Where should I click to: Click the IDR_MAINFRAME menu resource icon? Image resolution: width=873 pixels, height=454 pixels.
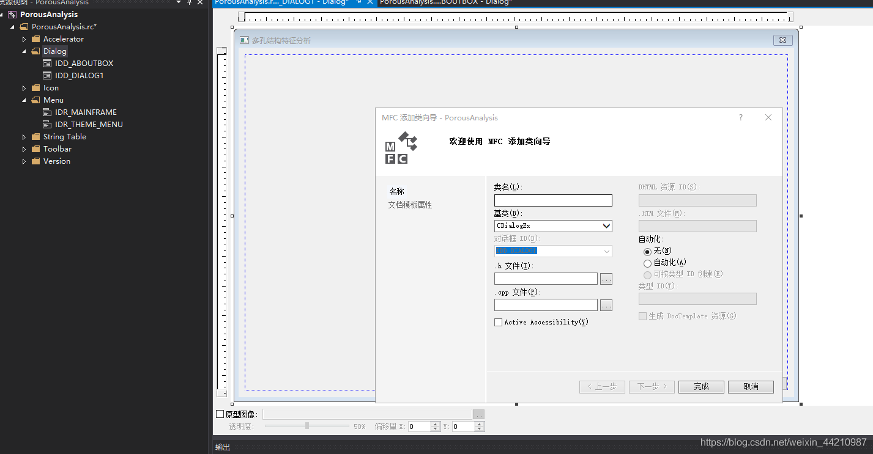point(47,112)
